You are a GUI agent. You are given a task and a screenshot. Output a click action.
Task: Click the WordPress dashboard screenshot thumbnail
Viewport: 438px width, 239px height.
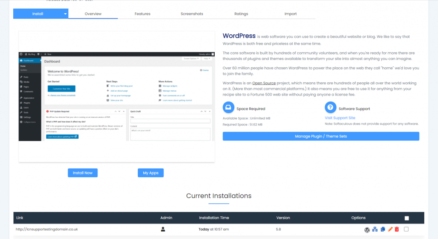[x=116, y=96]
